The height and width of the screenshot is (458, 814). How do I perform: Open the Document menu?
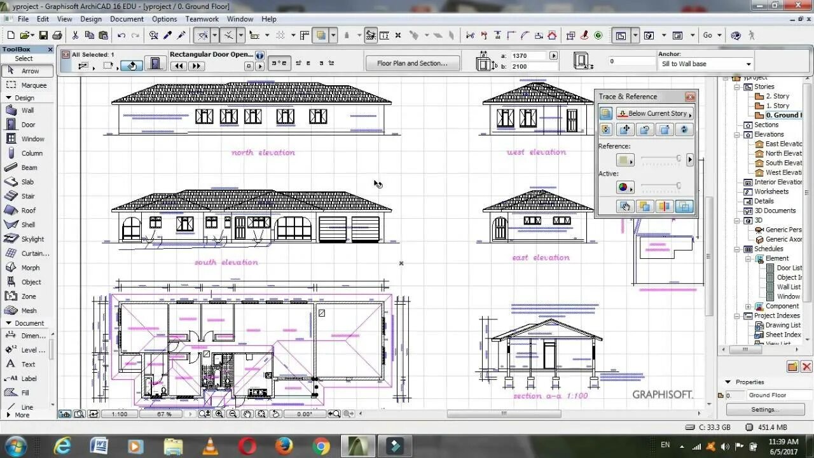[127, 19]
